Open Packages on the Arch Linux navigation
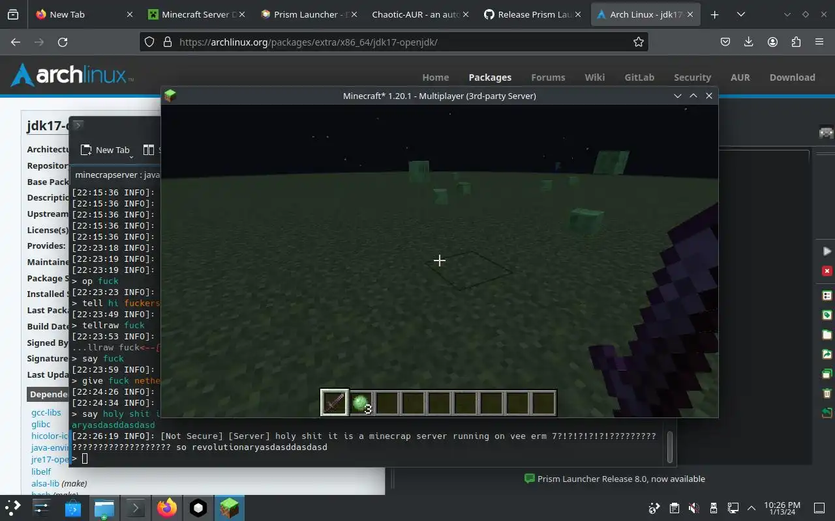835x521 pixels. [490, 77]
